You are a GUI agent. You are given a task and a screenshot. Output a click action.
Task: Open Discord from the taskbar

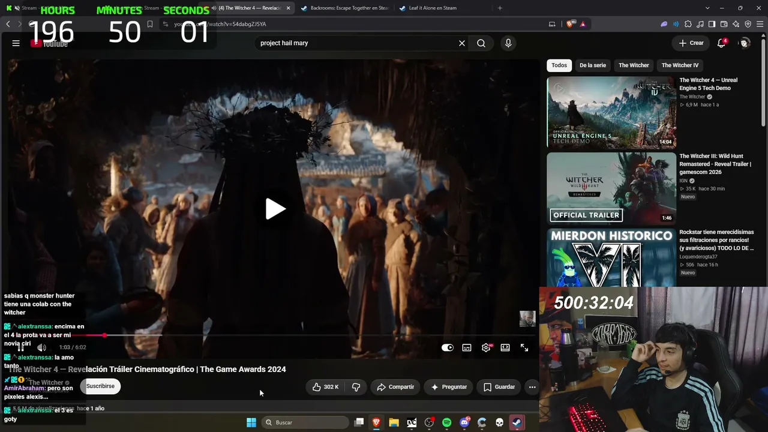click(x=464, y=422)
